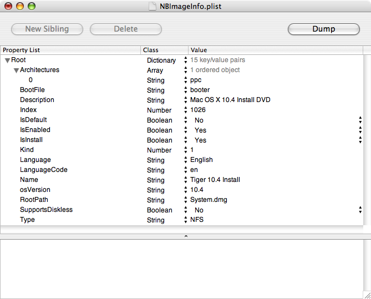The width and height of the screenshot is (371, 299).
Task: Select the Kind key row
Action: (x=27, y=150)
